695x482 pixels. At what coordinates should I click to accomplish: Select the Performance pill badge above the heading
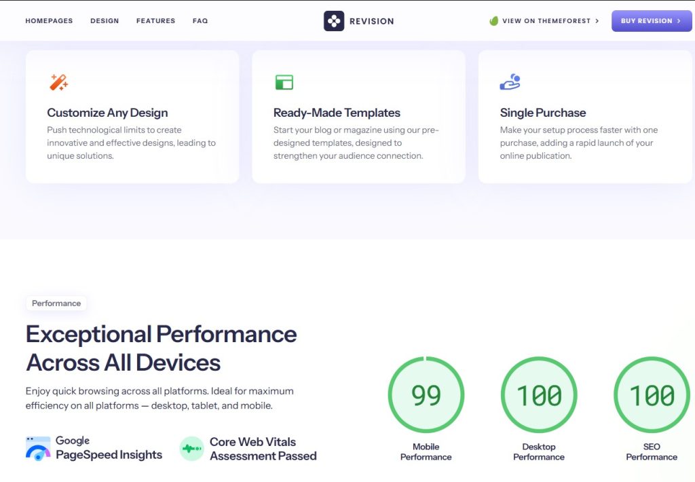tap(56, 303)
